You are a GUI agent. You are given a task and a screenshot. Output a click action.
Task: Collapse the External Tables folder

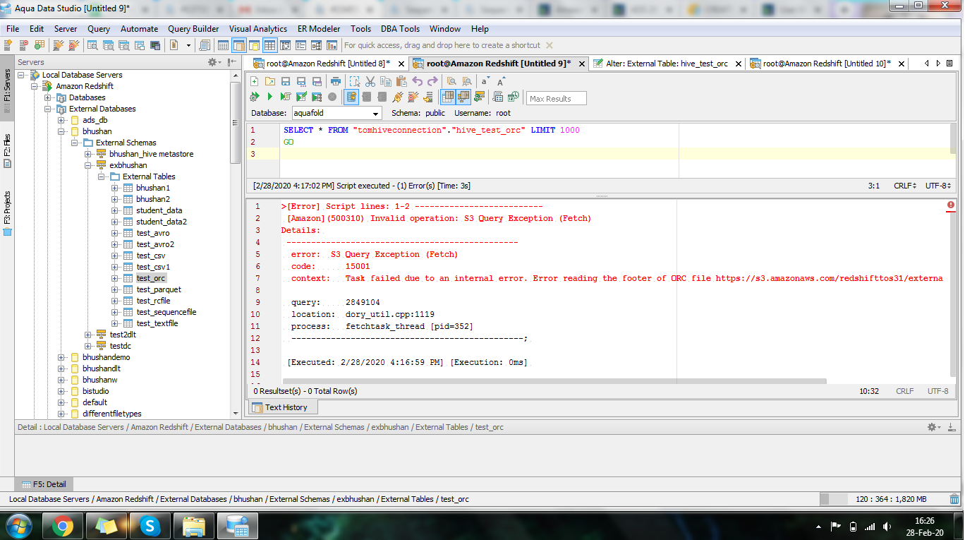point(102,176)
